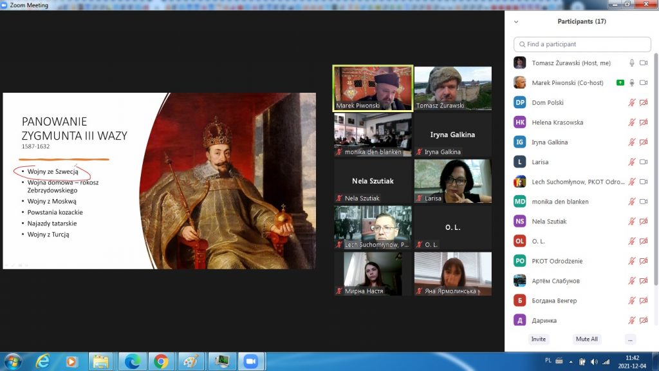This screenshot has width=659, height=371.
Task: Unmute Dom Polski using the muted microphone icon
Action: point(632,102)
